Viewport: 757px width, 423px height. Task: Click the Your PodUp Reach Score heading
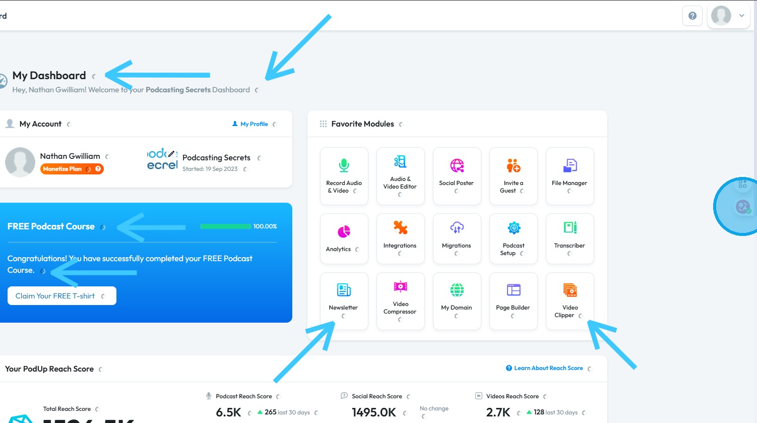click(49, 369)
